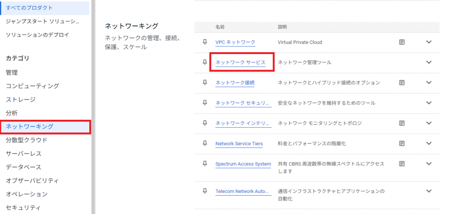Screen dimensions: 457x214
Task: Select the 分散型クラウド category
Action: click(26, 140)
